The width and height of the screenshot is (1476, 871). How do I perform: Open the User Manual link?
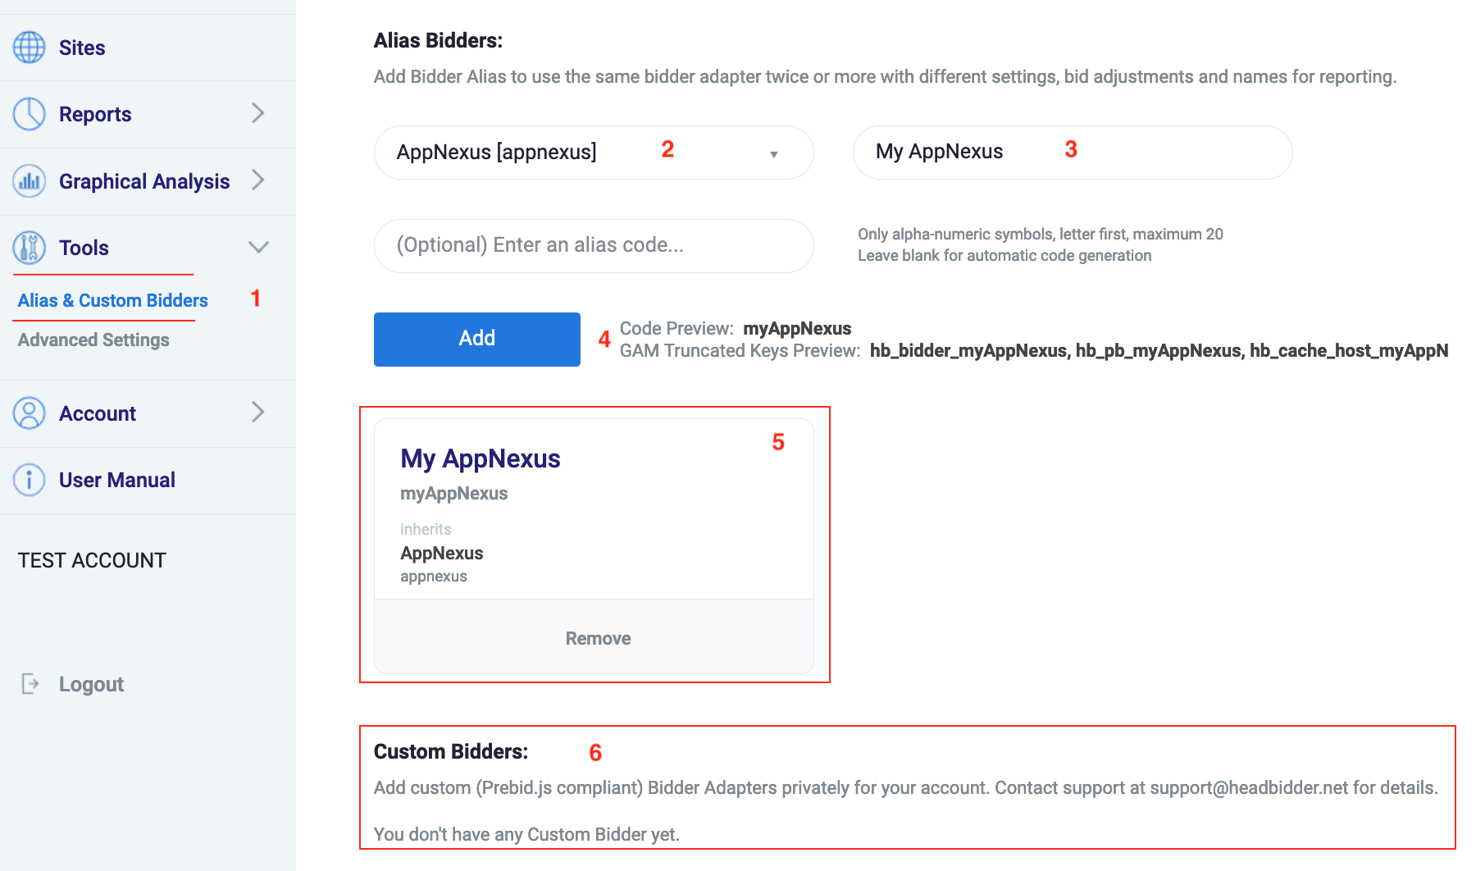coord(116,480)
